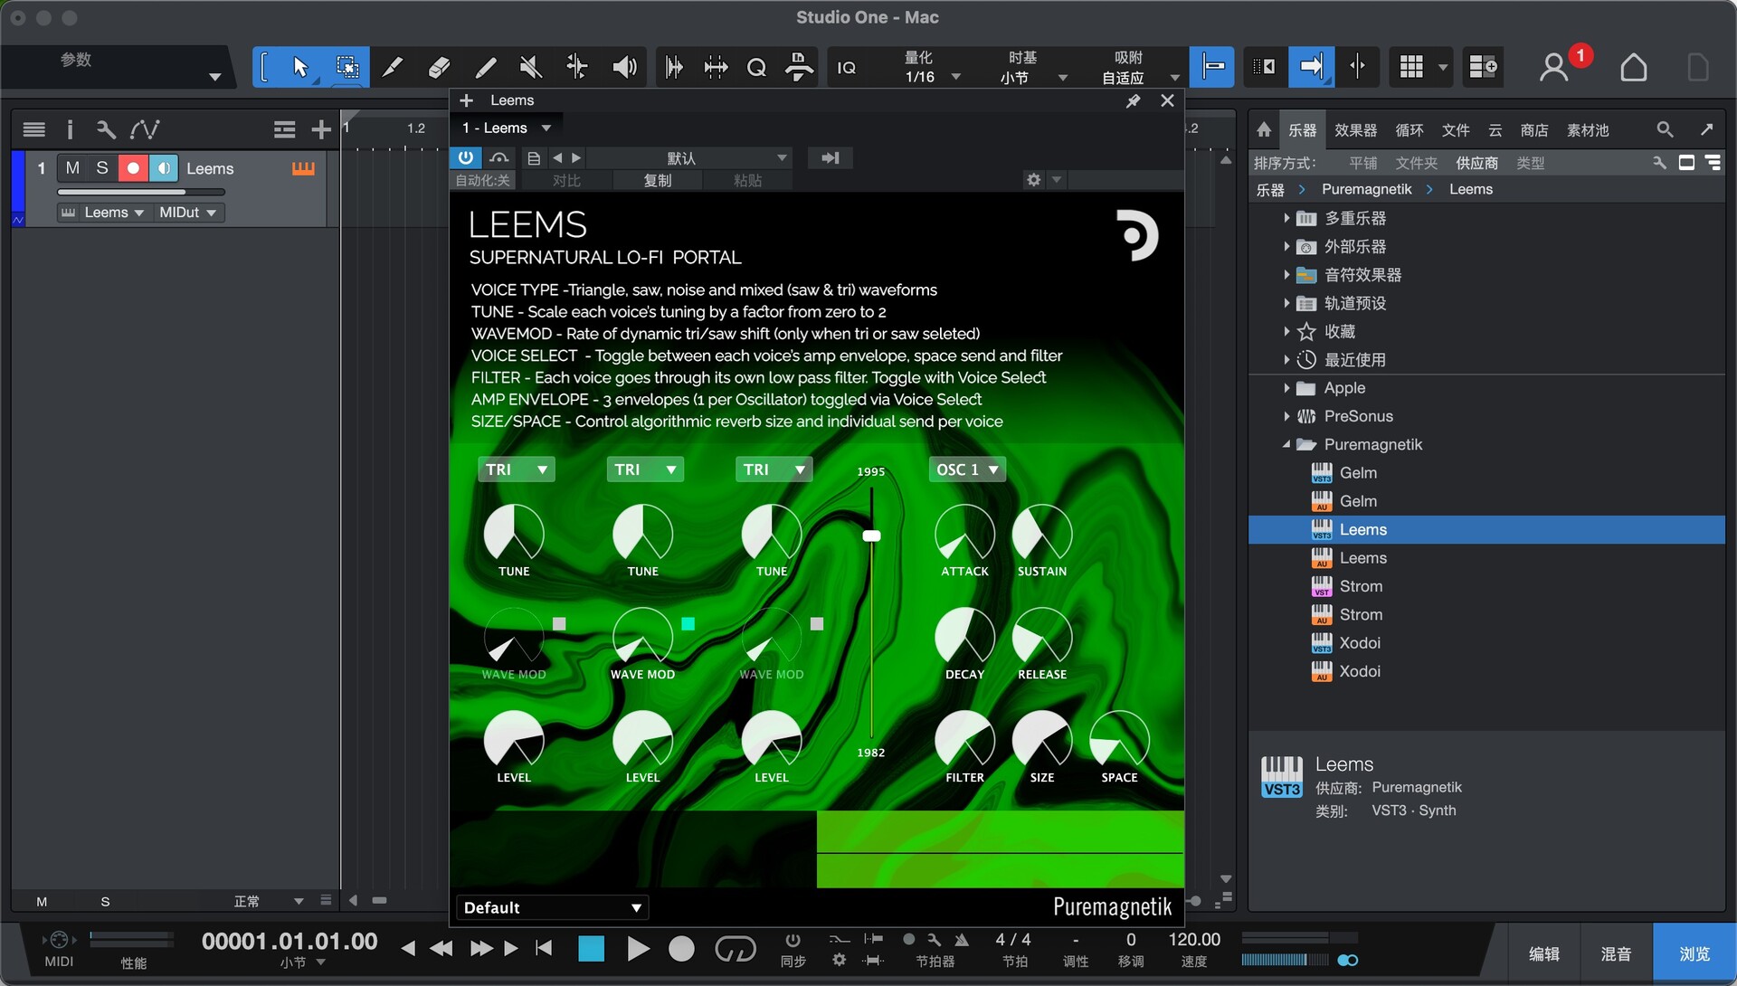The image size is (1737, 986).
Task: Click the 对比 compare button
Action: click(x=566, y=180)
